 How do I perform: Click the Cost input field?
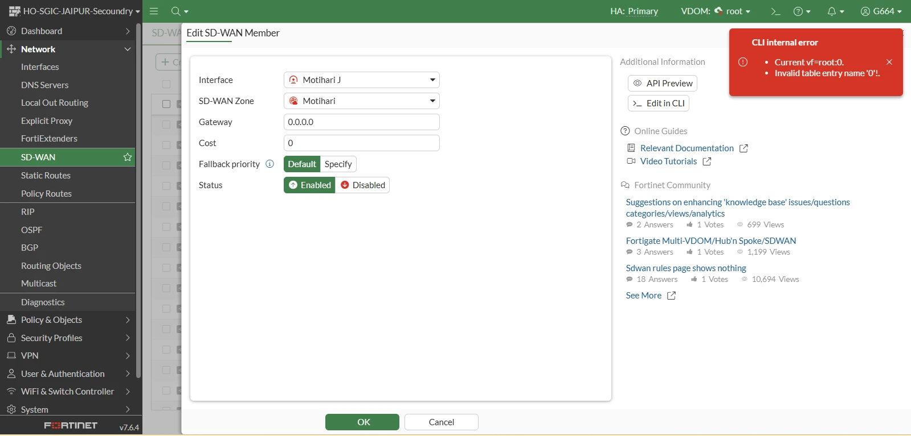362,143
